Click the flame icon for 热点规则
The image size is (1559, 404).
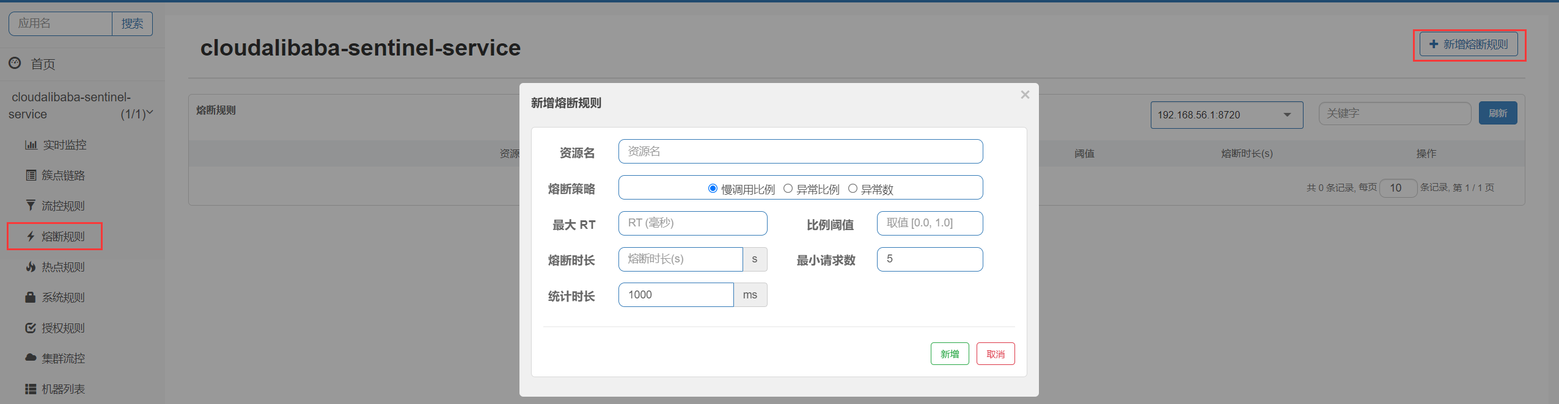[31, 267]
